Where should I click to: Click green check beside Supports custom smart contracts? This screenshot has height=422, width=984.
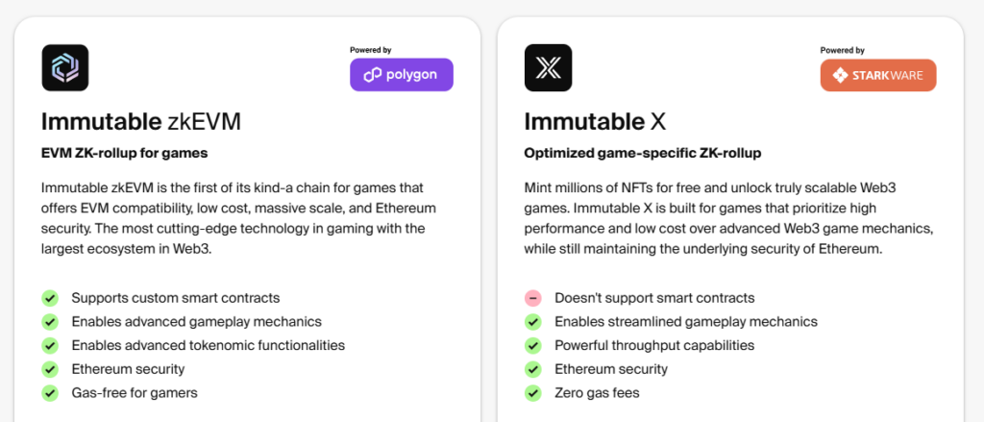[x=50, y=298]
